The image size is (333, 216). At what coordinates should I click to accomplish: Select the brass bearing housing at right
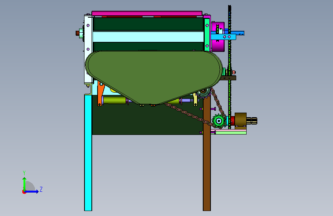point(240,120)
